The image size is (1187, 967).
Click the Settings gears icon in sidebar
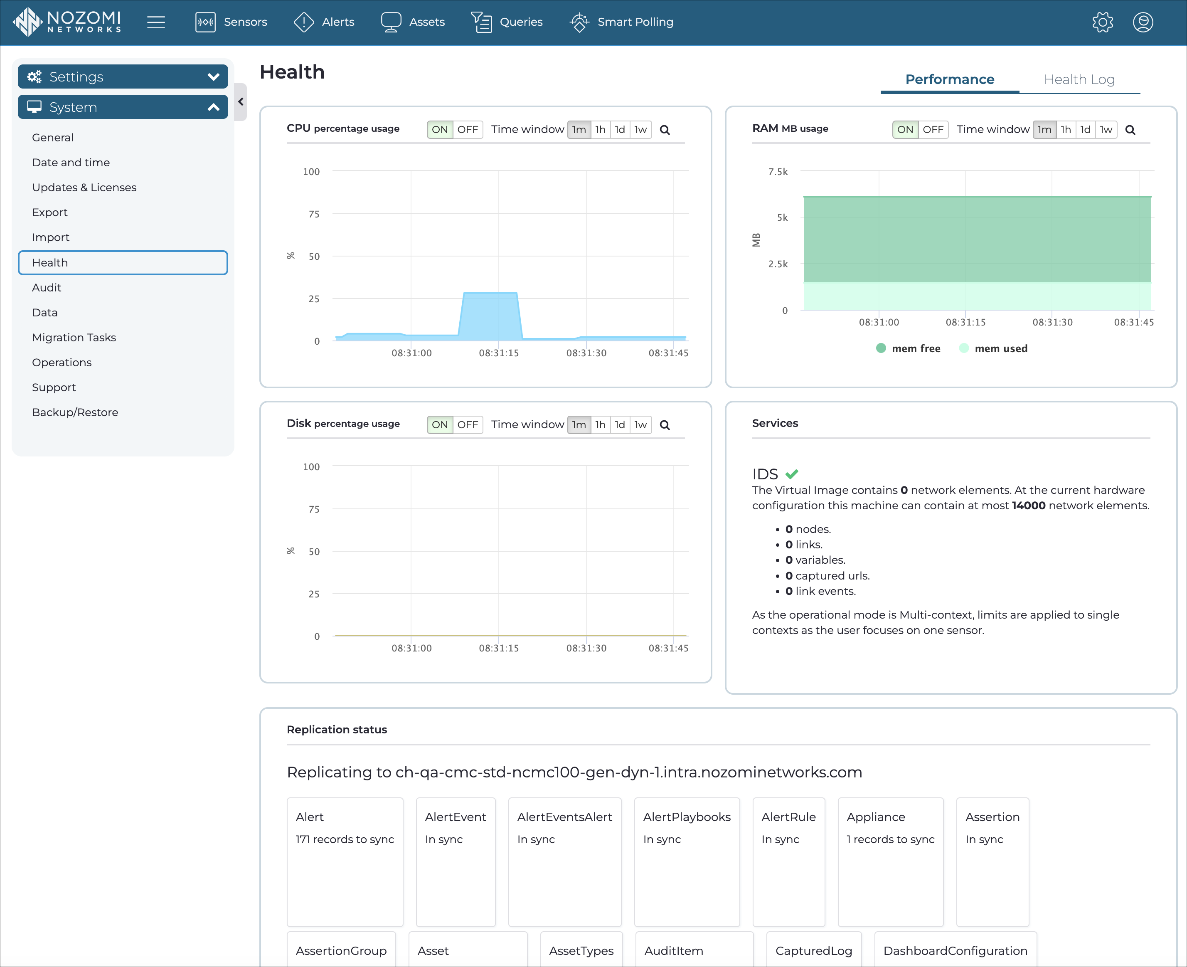pyautogui.click(x=34, y=77)
